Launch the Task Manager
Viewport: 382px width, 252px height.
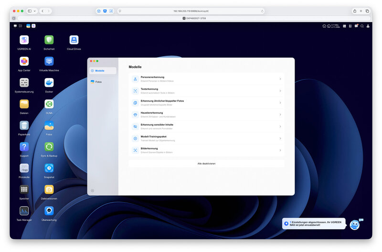(24, 211)
